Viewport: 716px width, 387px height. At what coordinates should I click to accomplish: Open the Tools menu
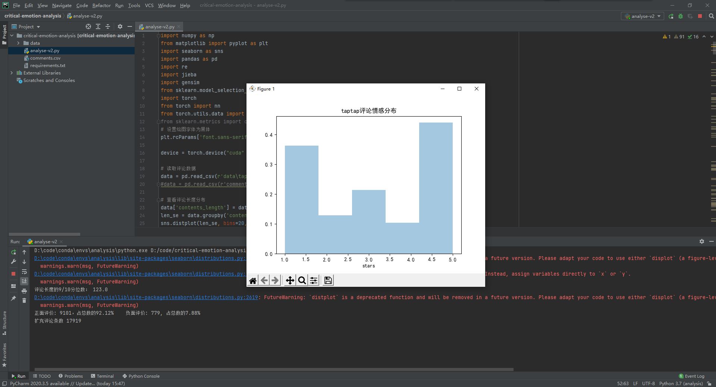tap(134, 5)
